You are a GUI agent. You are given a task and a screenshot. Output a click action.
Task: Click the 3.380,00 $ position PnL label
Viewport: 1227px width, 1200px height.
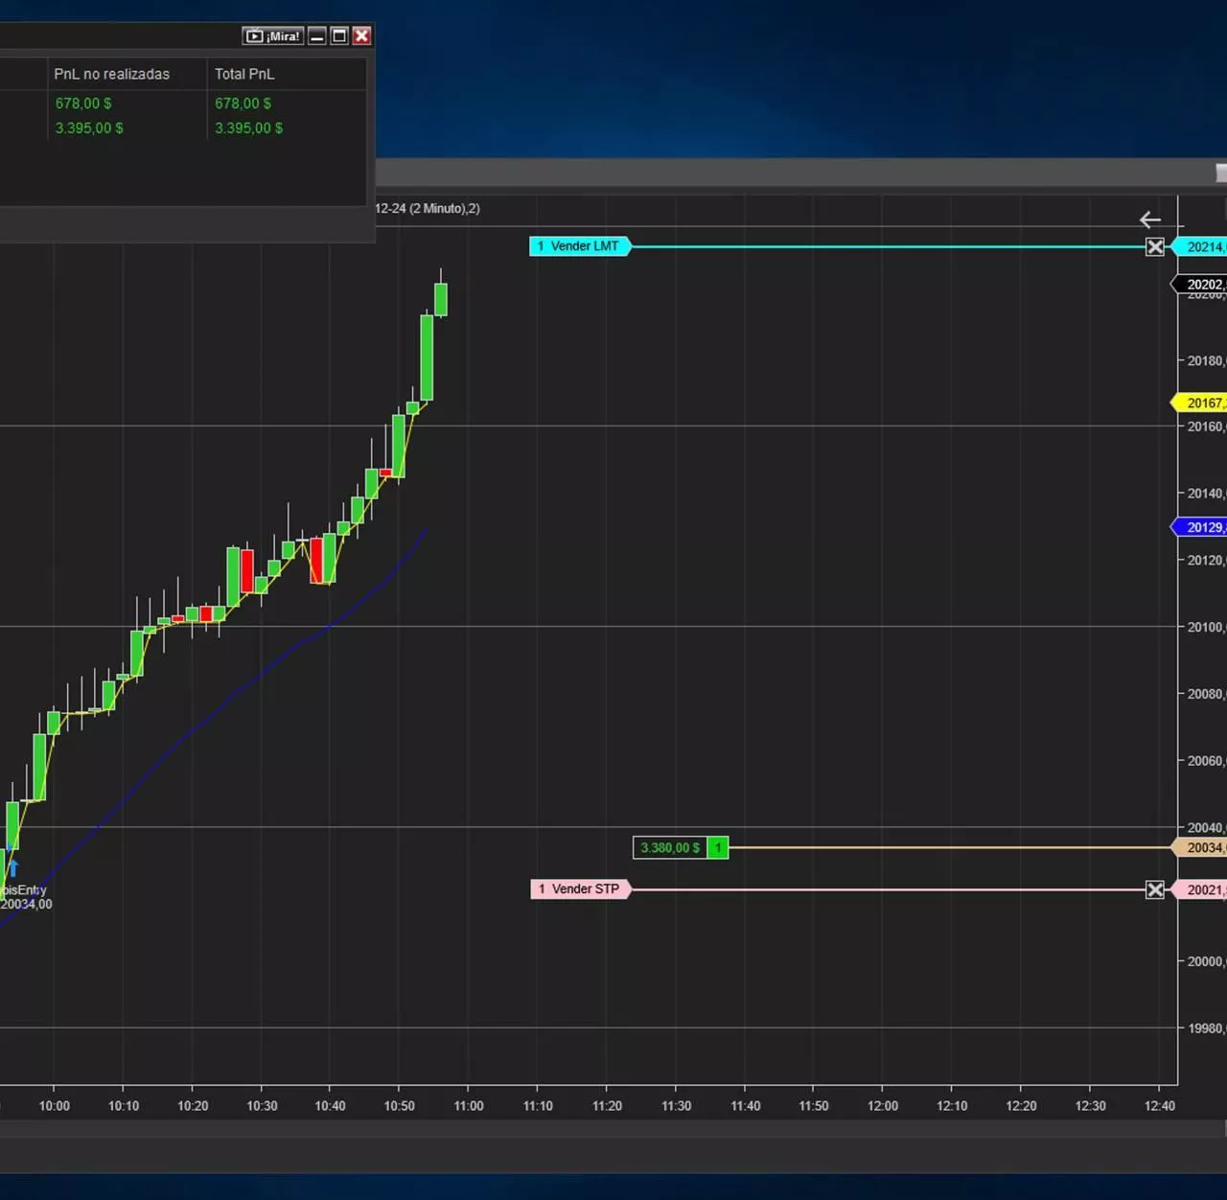[x=669, y=848]
